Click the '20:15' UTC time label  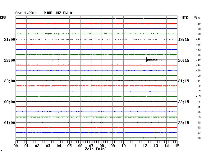tap(184, 60)
